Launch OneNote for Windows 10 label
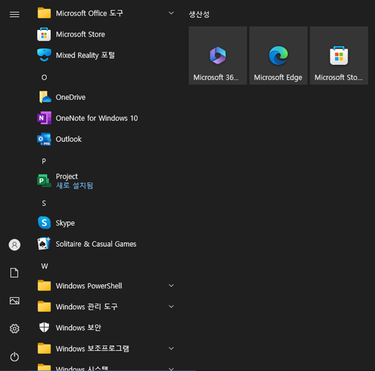 click(x=97, y=118)
